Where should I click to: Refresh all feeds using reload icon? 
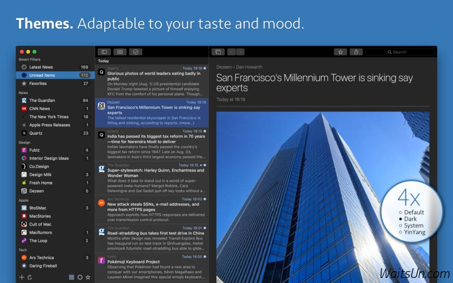click(x=29, y=277)
